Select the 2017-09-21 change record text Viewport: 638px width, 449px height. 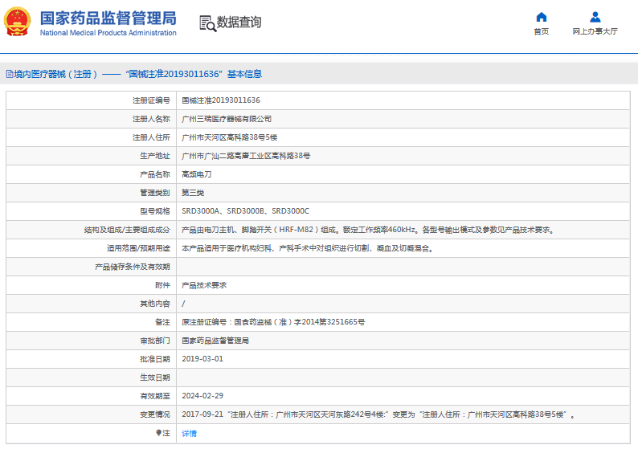[378, 414]
